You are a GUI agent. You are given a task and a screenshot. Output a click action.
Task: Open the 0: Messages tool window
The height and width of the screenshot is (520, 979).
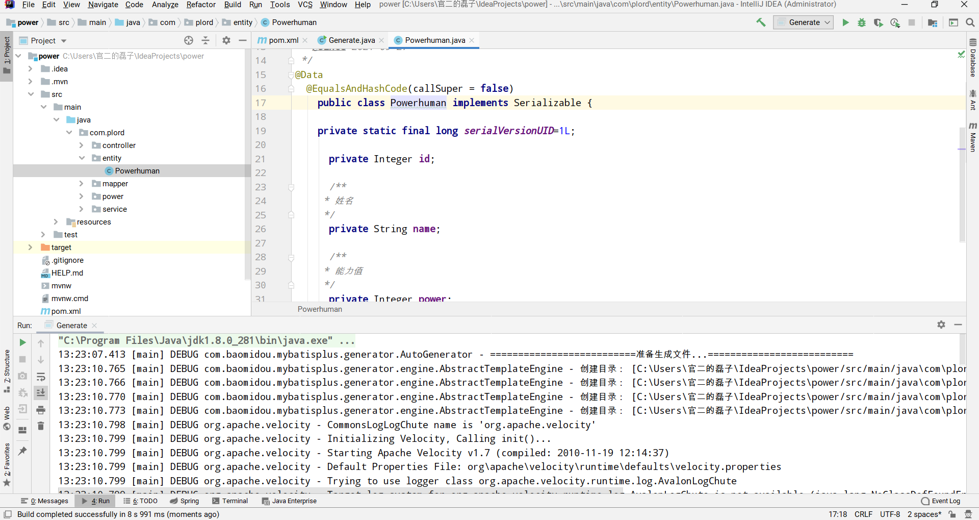click(44, 501)
